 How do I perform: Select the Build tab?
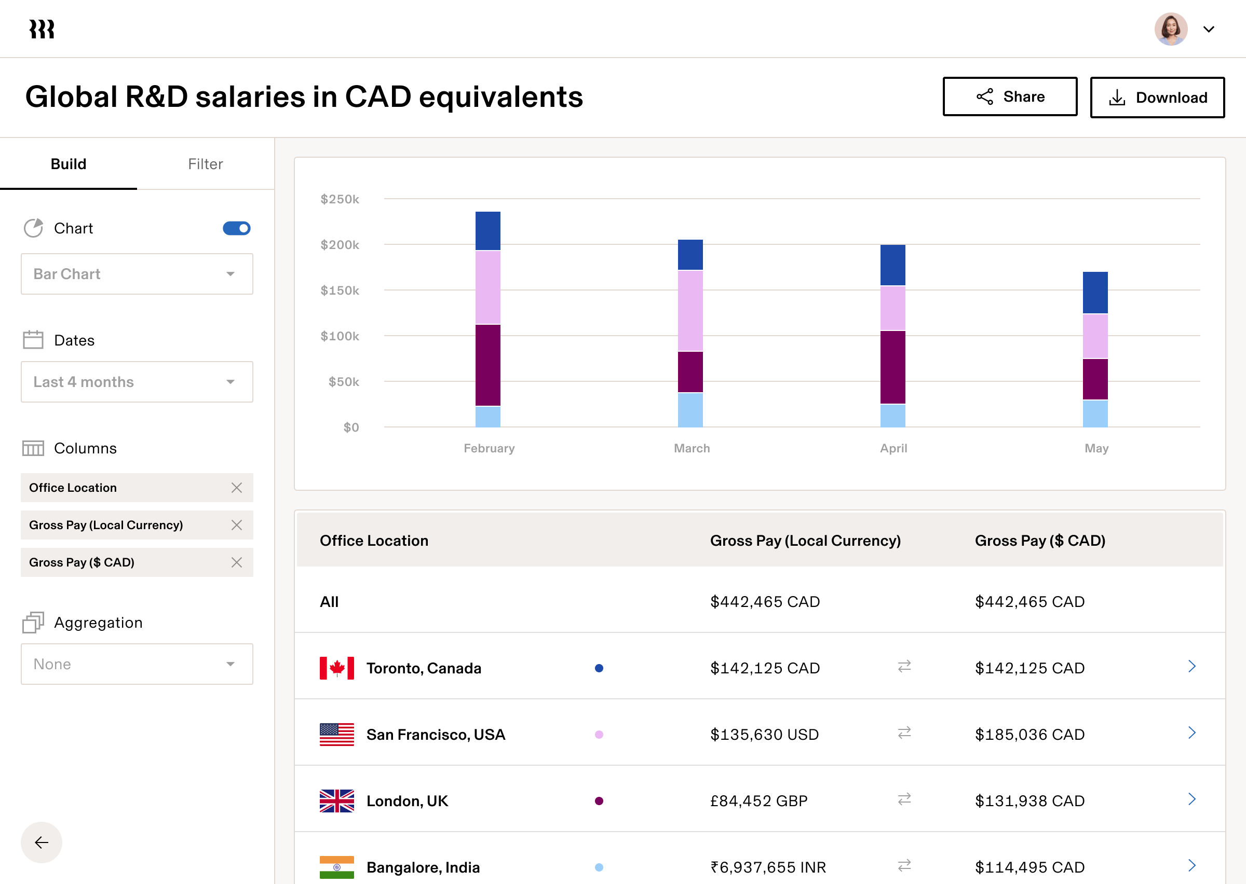pos(69,164)
